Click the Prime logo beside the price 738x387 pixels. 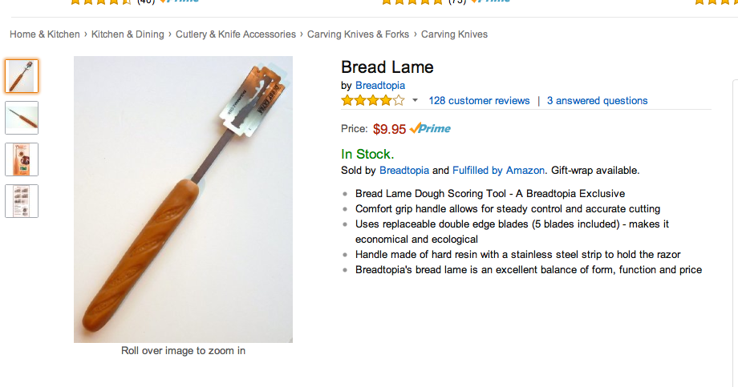[430, 128]
